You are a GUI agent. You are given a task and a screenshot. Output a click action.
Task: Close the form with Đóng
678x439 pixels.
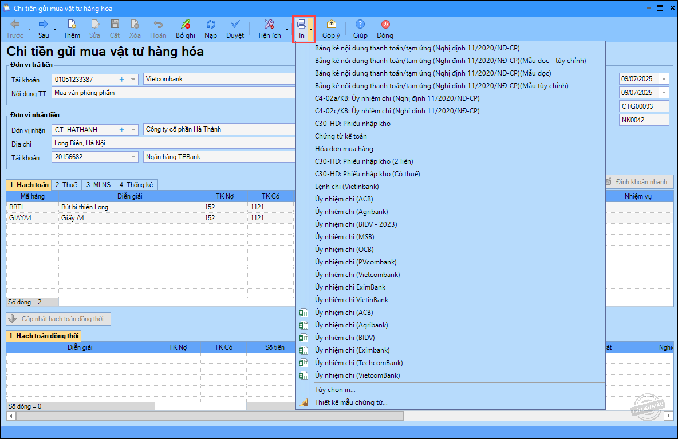click(x=385, y=29)
